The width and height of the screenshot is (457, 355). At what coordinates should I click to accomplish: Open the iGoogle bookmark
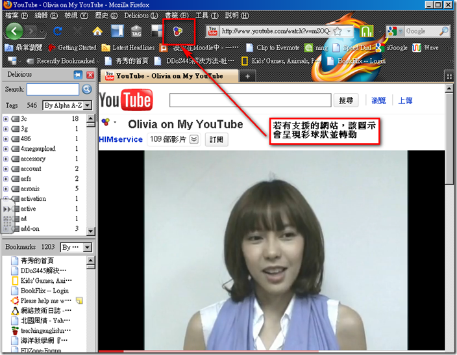pyautogui.click(x=391, y=47)
